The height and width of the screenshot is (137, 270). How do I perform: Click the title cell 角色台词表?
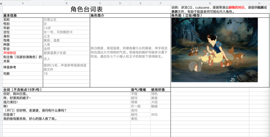pos(86,9)
